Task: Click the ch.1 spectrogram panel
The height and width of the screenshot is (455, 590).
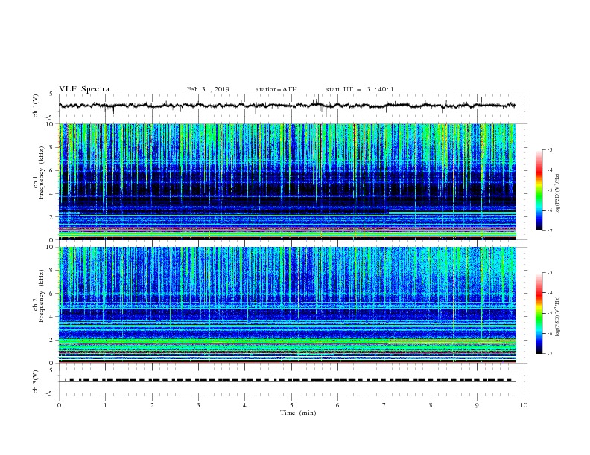Action: click(288, 181)
